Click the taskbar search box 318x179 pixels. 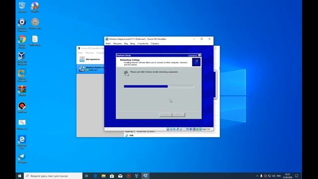pos(53,176)
